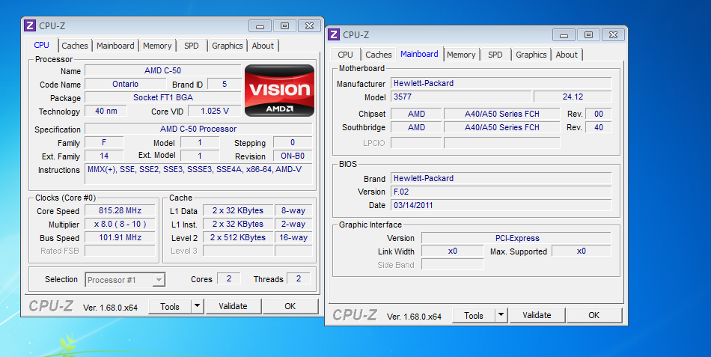This screenshot has width=711, height=357.
Task: Click OK in the left CPU-Z window
Action: pos(290,306)
